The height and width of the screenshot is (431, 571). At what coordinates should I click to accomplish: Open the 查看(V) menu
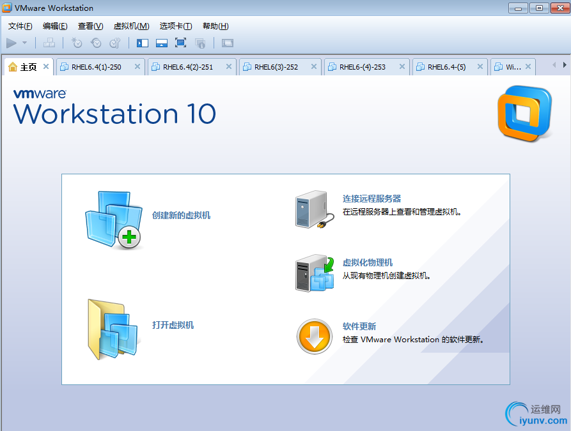90,26
